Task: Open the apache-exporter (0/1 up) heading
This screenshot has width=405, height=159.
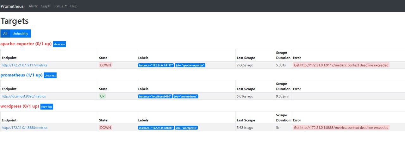Action: 26,44
